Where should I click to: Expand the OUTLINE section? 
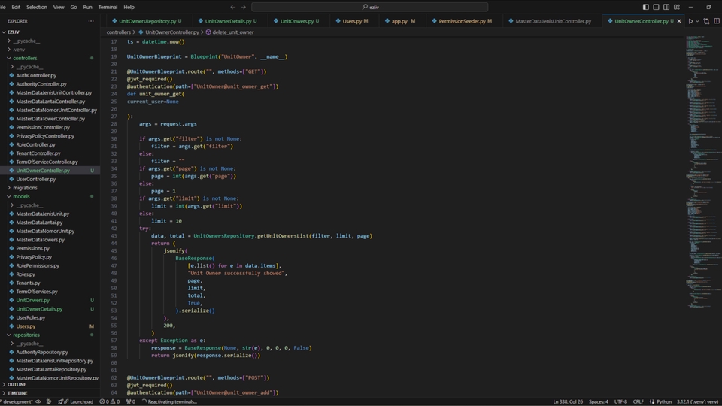click(x=17, y=384)
